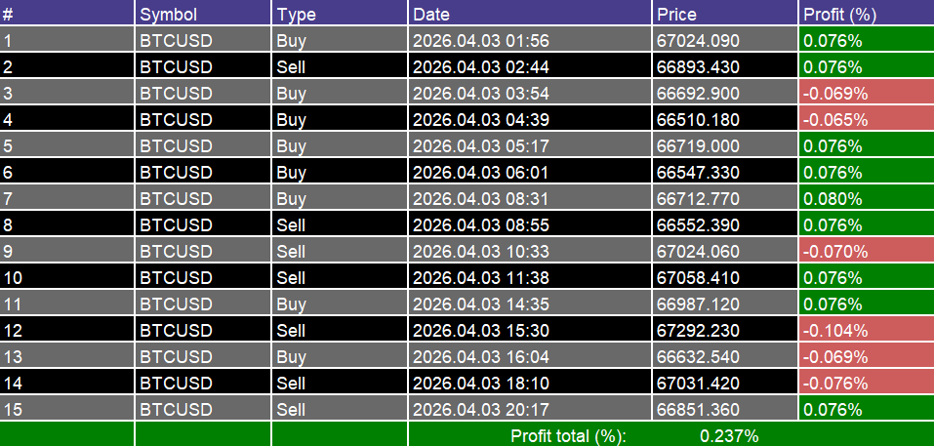Click the -0.104% loss cell
Screen dimensions: 934x446
coord(834,331)
